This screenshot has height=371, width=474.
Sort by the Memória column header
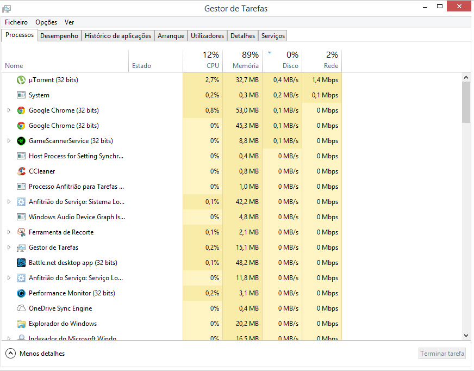tap(242, 60)
